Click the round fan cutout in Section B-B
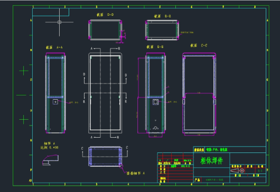This screenshot has height=192, width=280. [x=155, y=102]
